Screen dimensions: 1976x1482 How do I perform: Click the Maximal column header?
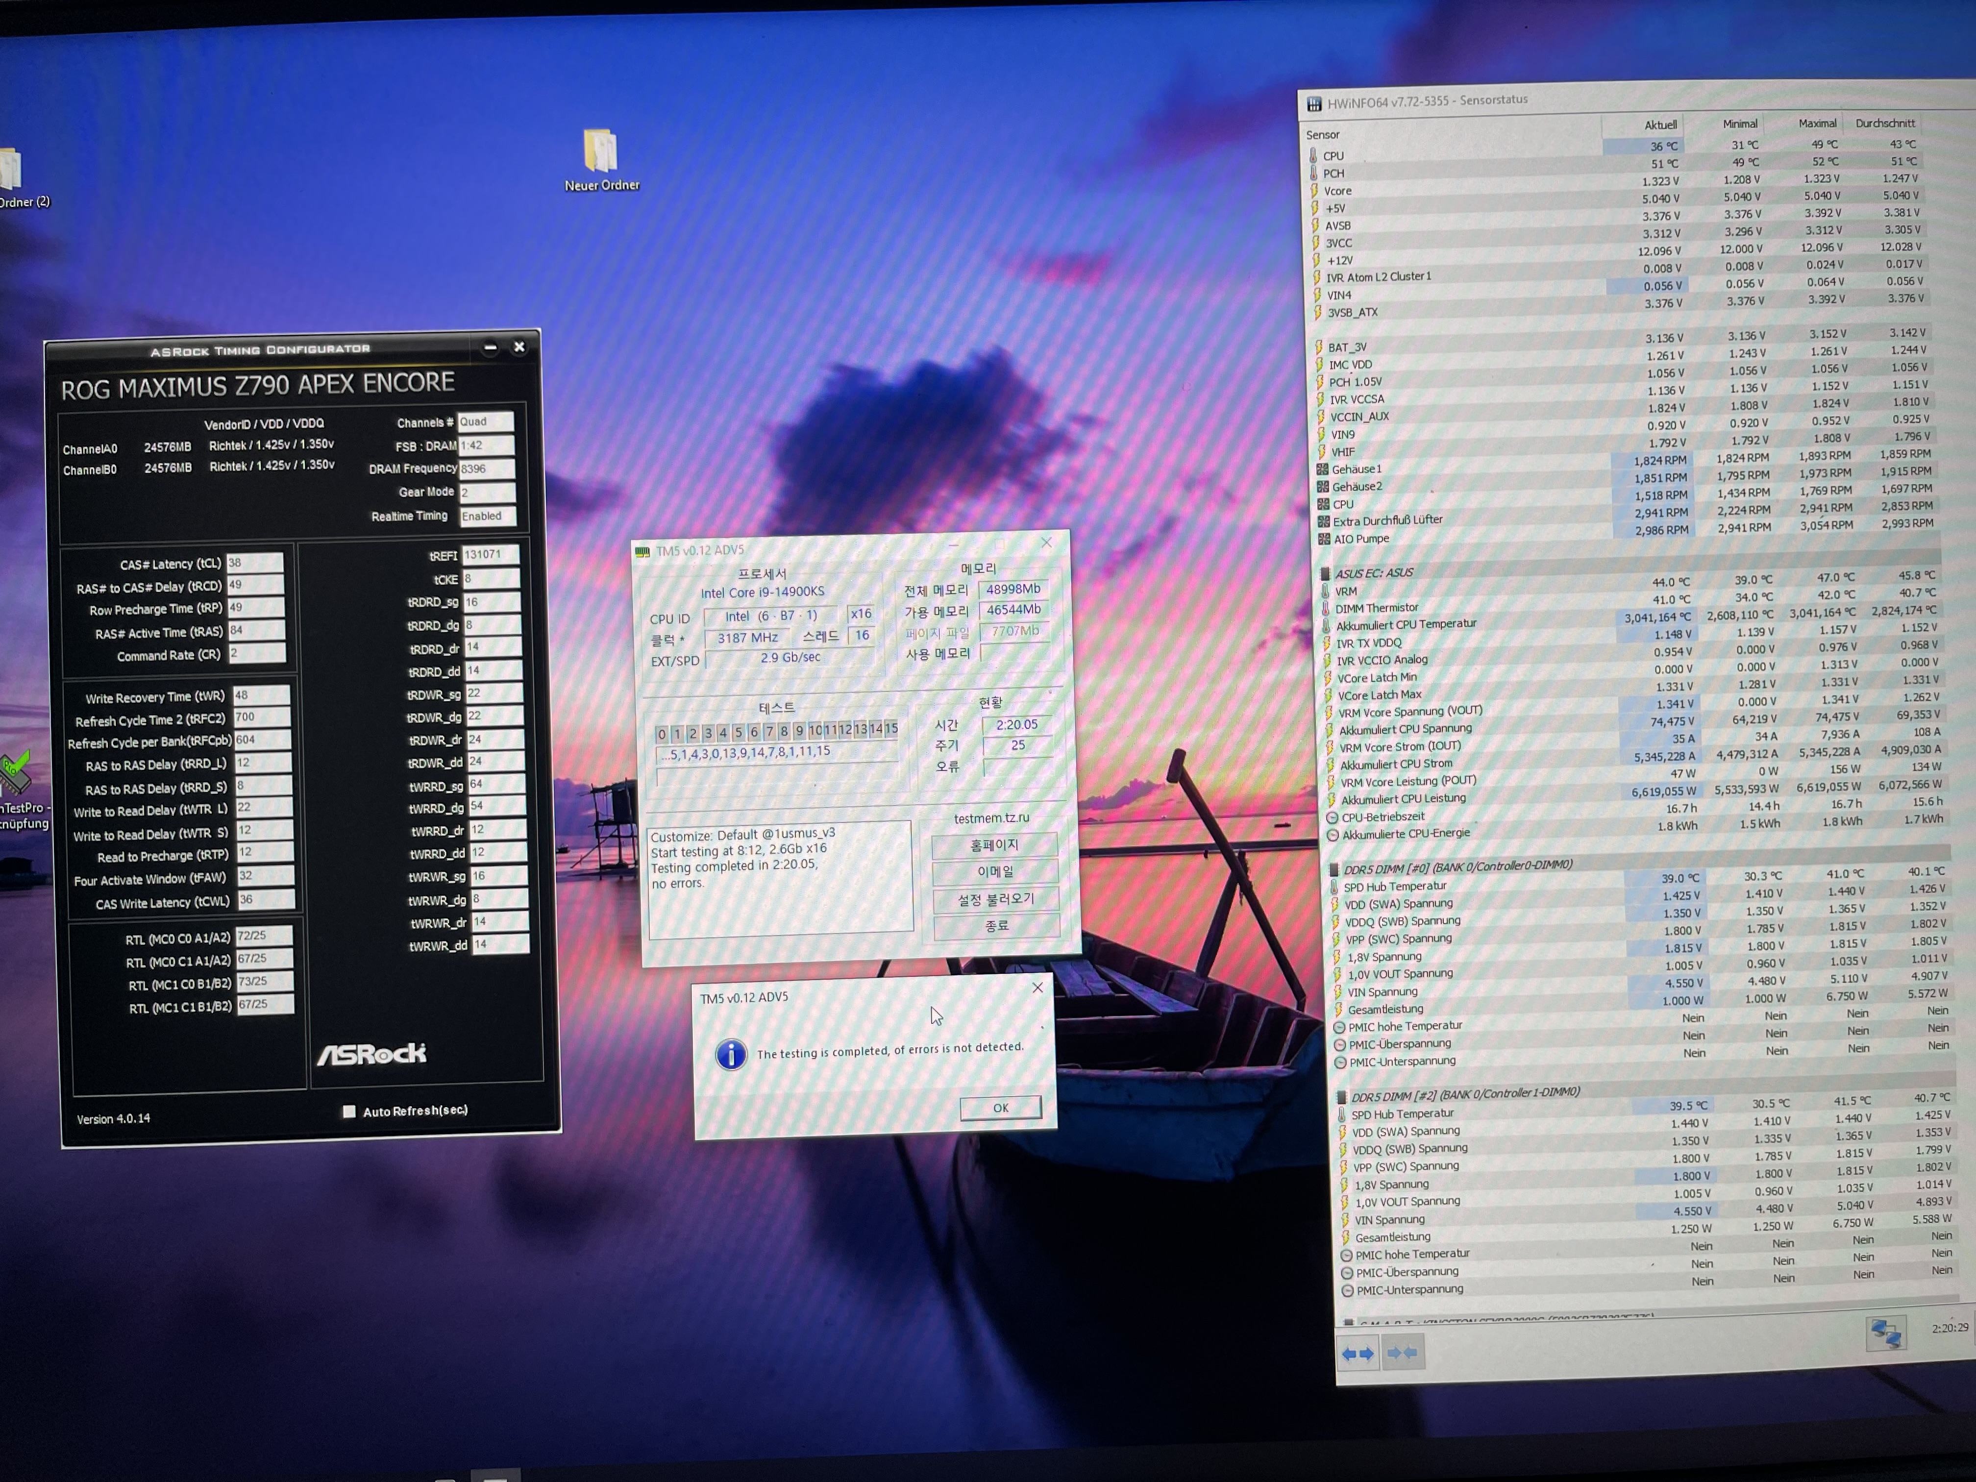tap(1817, 123)
